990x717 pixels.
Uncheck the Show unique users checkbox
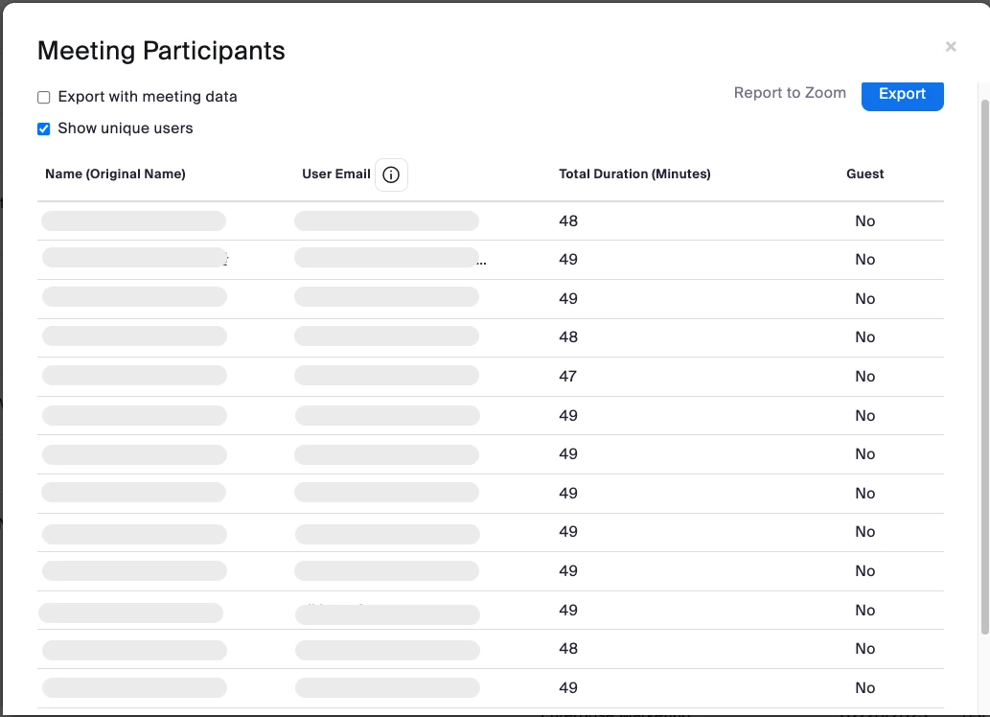click(44, 128)
